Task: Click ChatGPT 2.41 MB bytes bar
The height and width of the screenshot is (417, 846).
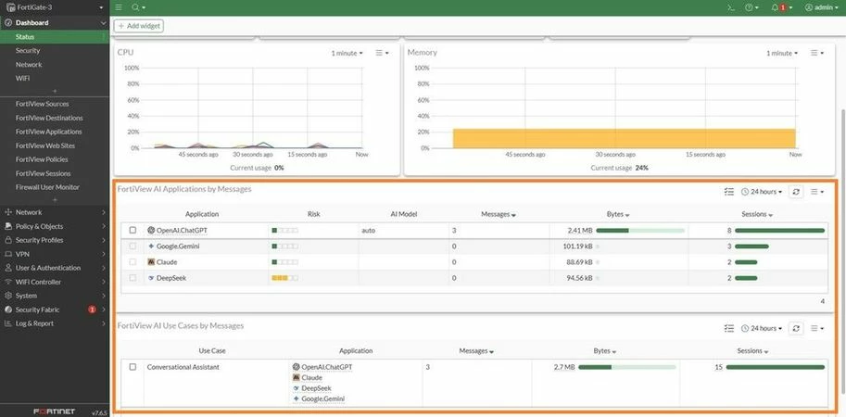Action: point(640,231)
